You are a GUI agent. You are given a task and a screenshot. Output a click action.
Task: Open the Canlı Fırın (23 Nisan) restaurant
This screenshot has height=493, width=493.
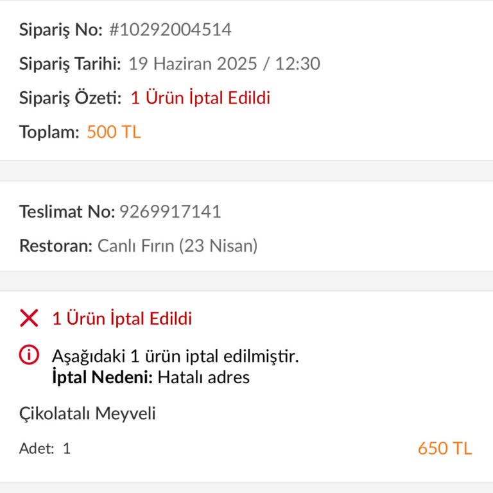tap(177, 246)
